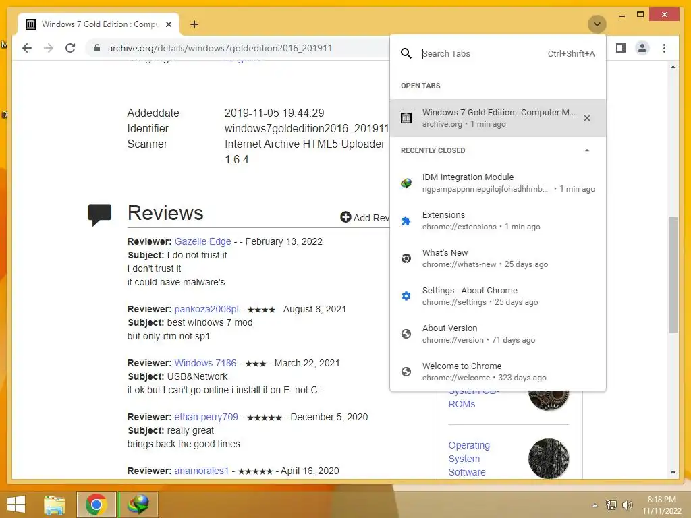
Task: Click the Chrome taskbar icon
Action: 96,505
